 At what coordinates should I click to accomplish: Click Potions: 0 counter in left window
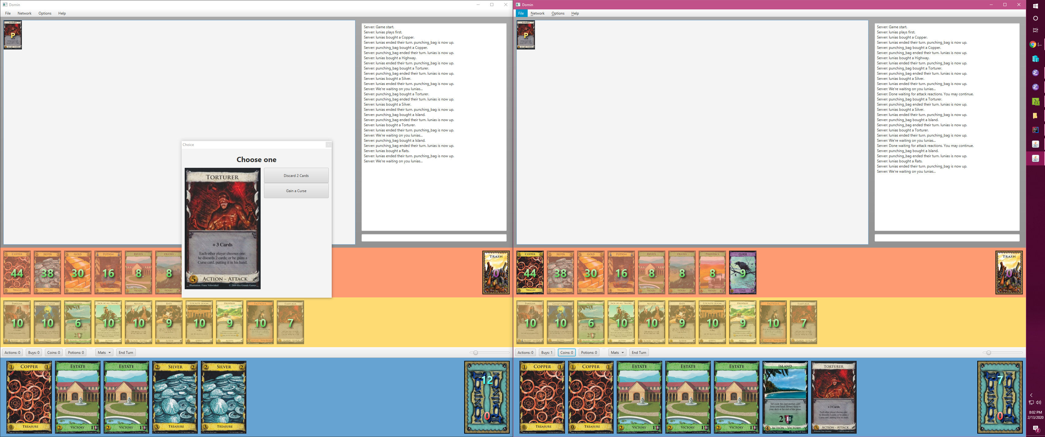click(76, 352)
